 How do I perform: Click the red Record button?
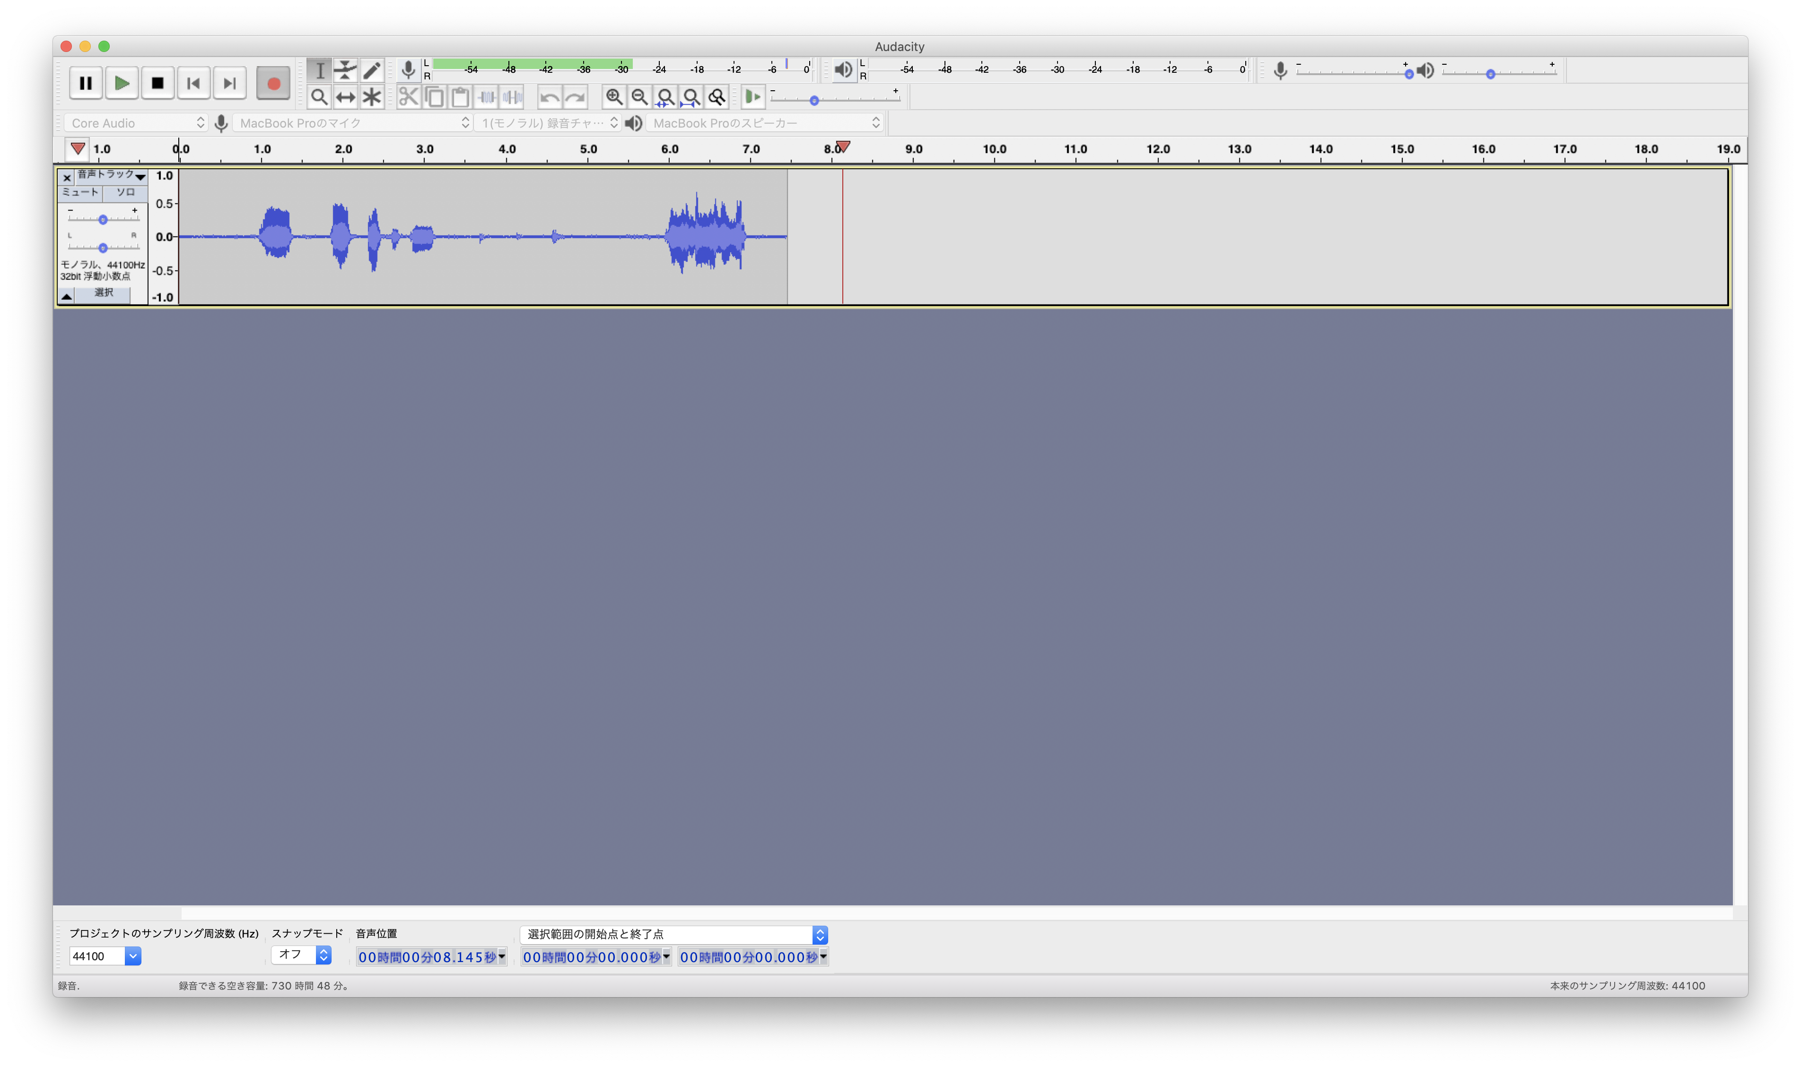pos(273,84)
